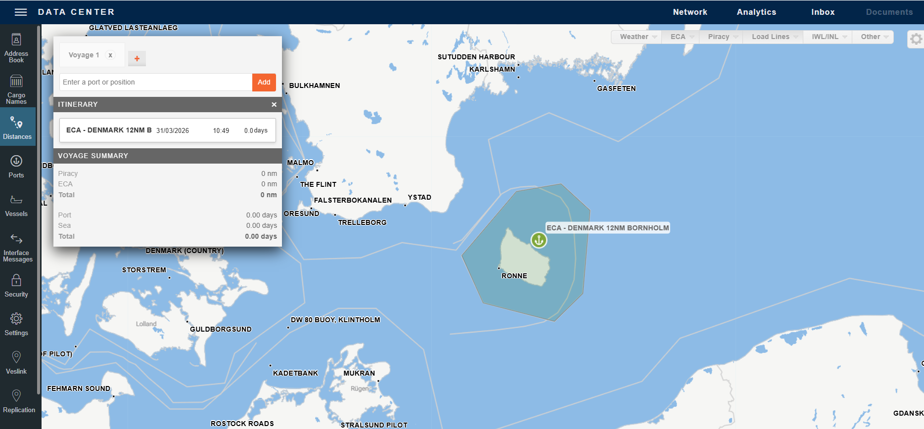Viewport: 924px width, 429px height.
Task: Close the Voyage 1 tab with x
Action: [110, 55]
